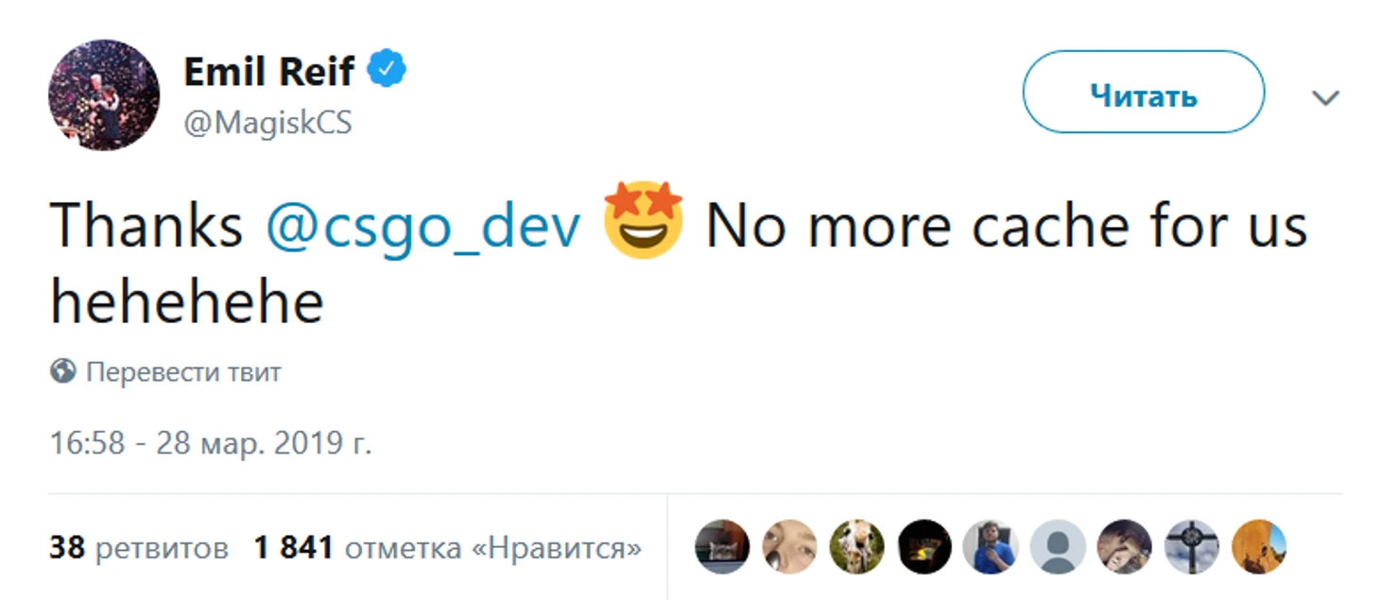Open the tweet options chevron menu
1380x600 pixels.
[x=1325, y=97]
